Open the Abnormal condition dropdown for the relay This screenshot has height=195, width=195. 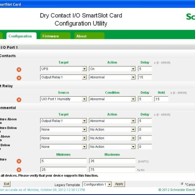(x=112, y=99)
